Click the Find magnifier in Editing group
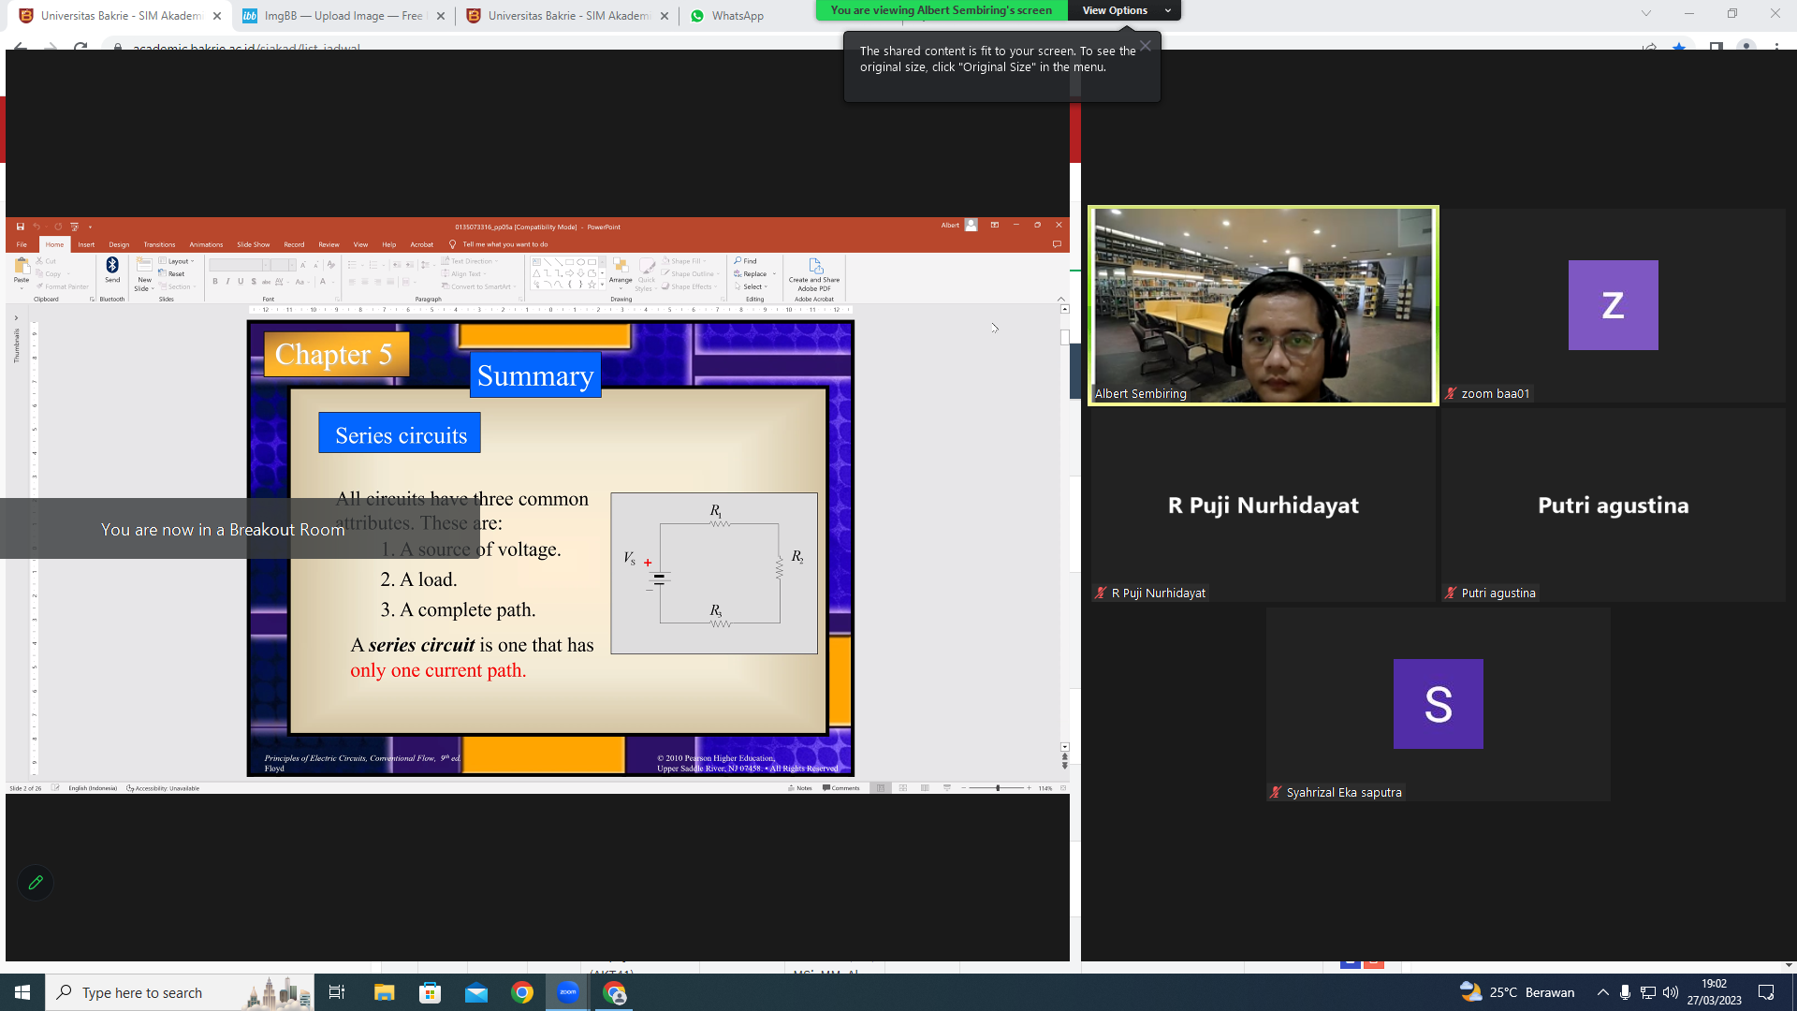The image size is (1797, 1011). (x=738, y=261)
